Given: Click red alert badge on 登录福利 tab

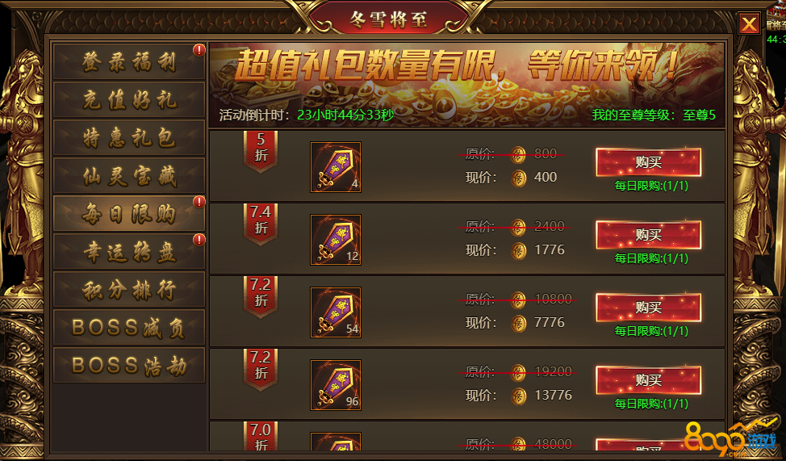Looking at the screenshot, I should coord(199,50).
